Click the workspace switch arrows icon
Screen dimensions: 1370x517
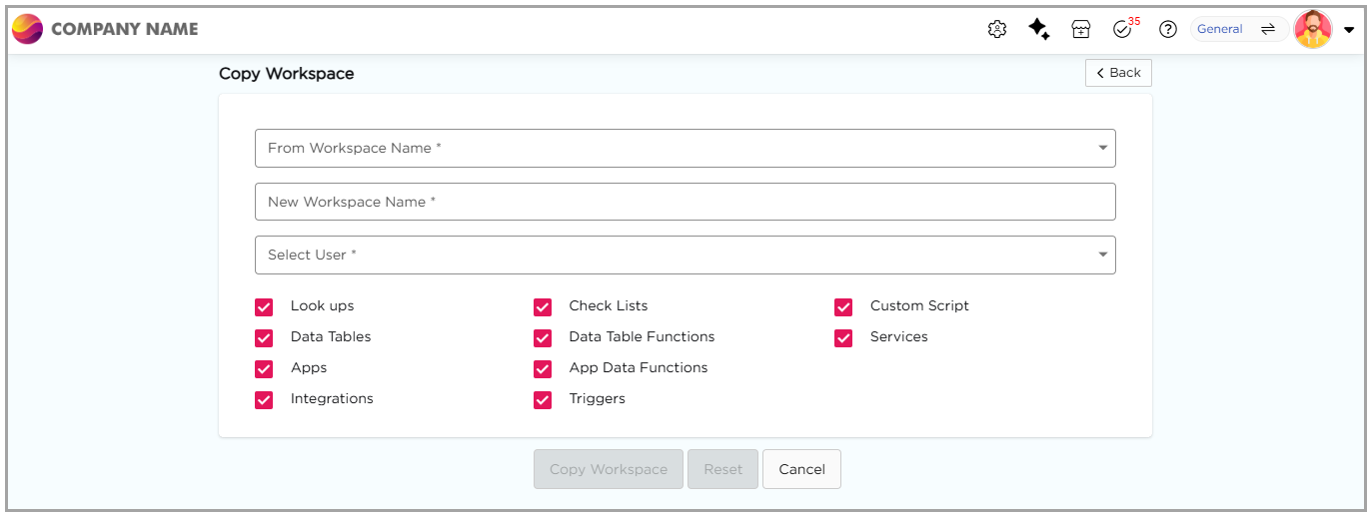coord(1267,29)
